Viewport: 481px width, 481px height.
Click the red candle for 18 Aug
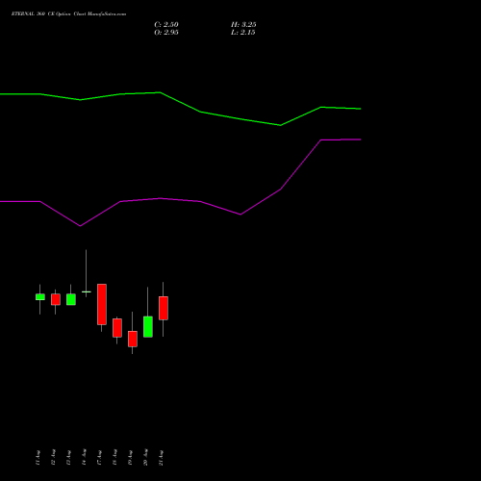tap(117, 328)
